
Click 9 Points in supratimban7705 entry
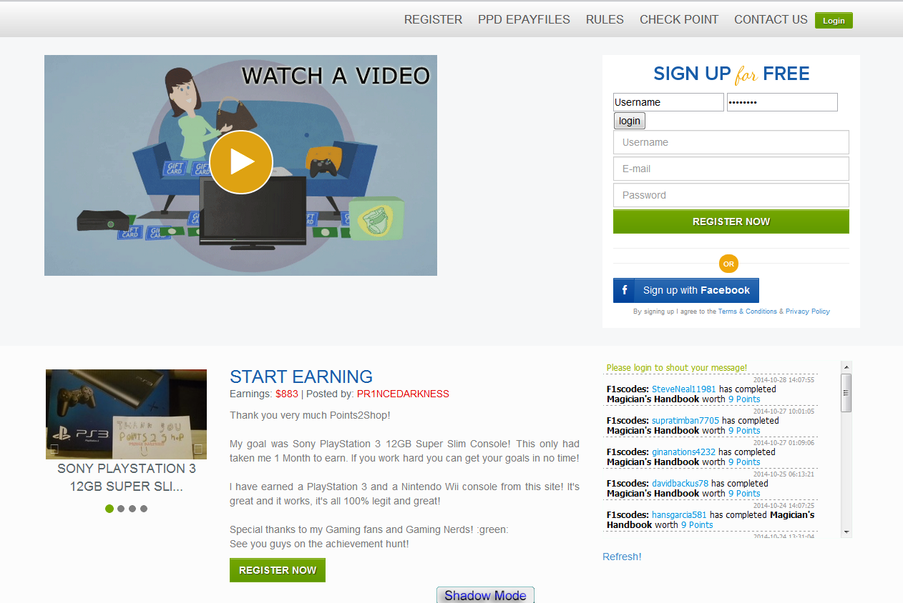pos(744,431)
